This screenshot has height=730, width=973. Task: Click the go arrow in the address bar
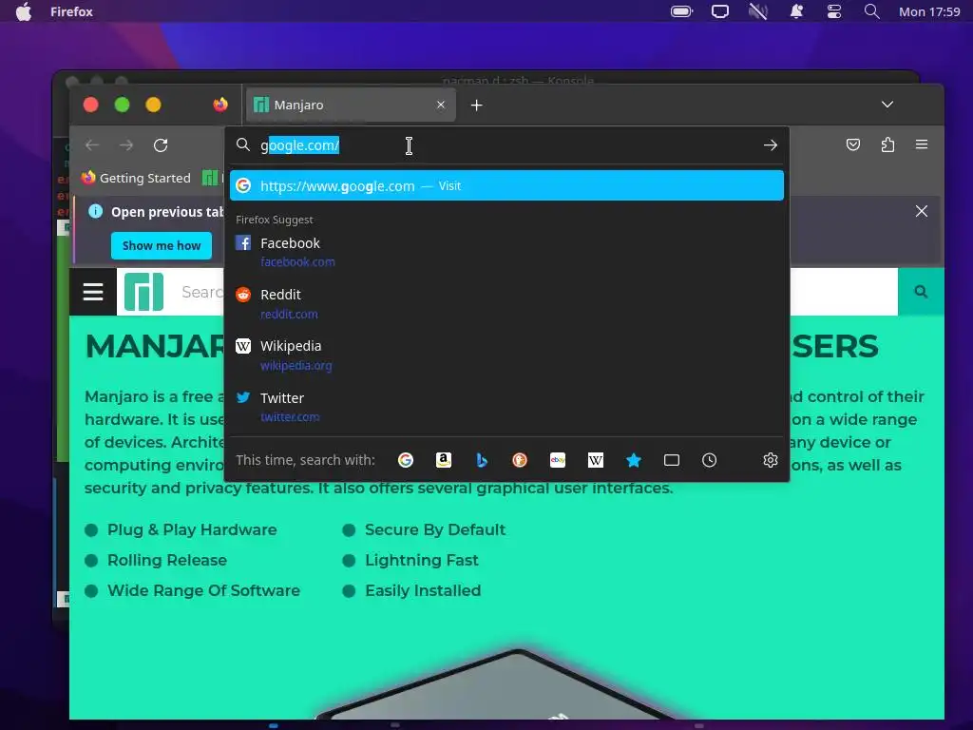tap(770, 145)
